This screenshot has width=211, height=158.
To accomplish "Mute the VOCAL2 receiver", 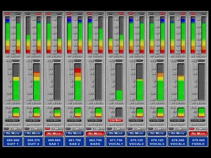I will pyautogui.click(x=136, y=134).
